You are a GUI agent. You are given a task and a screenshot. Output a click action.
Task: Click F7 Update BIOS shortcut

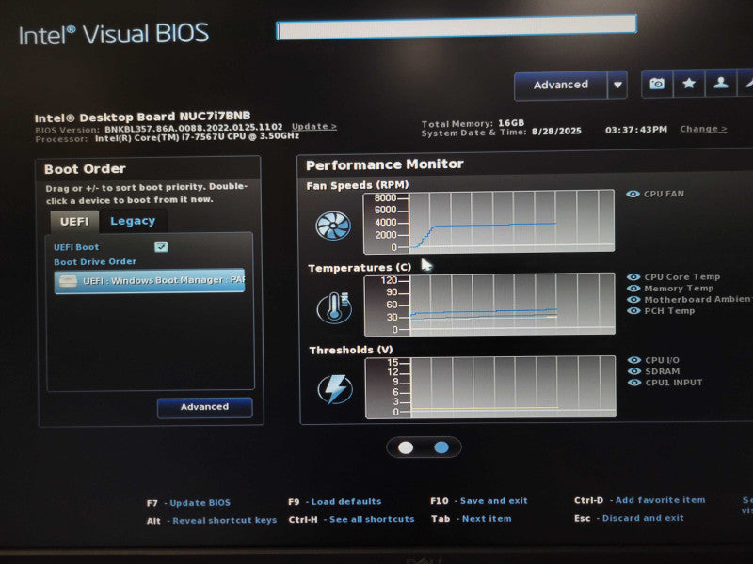[188, 503]
